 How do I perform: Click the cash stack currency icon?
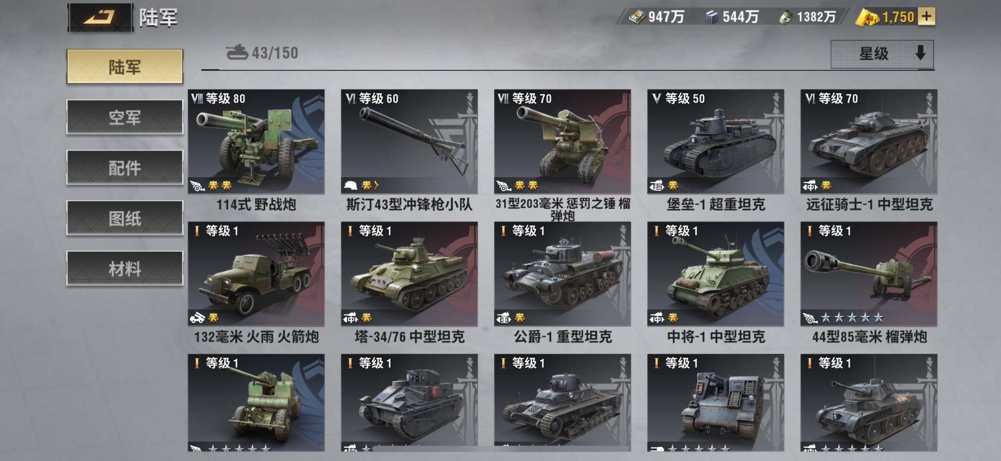(637, 17)
